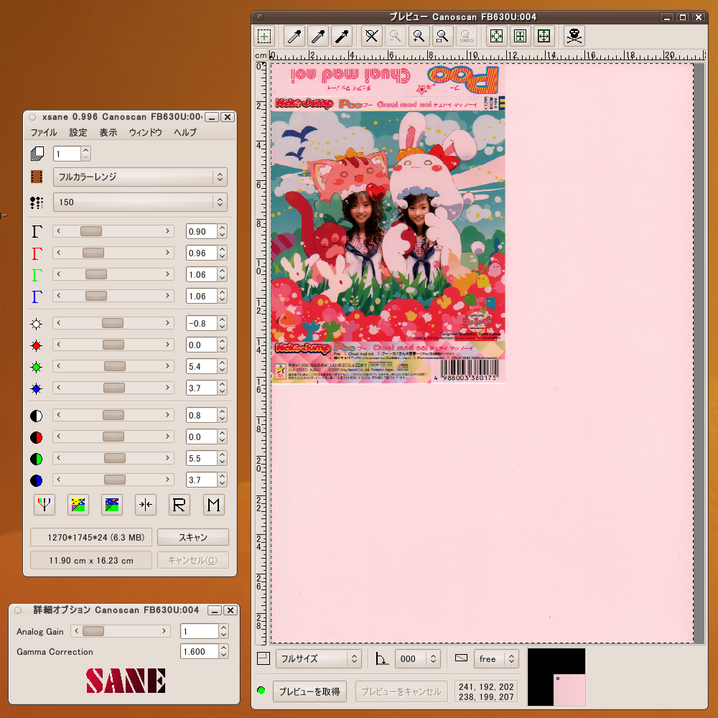The width and height of the screenshot is (718, 718).
Task: Open the ファイル menu
Action: click(44, 132)
